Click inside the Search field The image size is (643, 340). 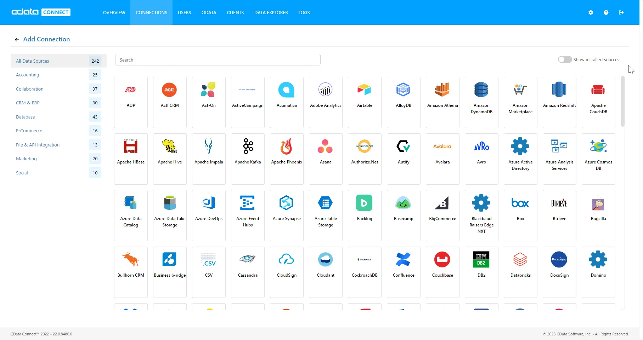(218, 59)
